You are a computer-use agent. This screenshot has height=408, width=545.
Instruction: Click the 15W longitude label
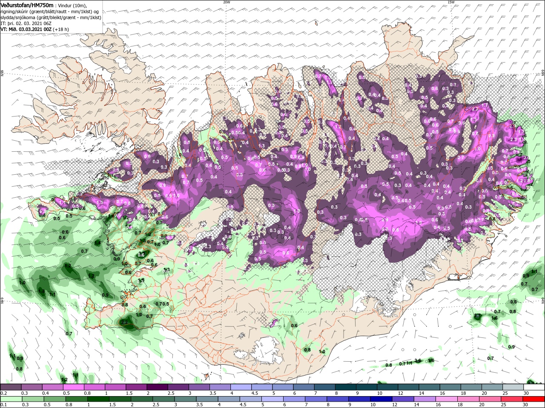(451, 2)
